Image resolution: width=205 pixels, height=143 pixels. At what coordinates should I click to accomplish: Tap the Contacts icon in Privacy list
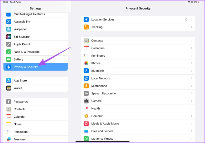86,41
